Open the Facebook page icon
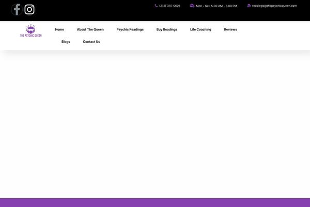The height and width of the screenshot is (207, 310). point(17,9)
